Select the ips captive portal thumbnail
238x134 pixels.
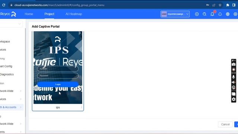tap(58, 68)
